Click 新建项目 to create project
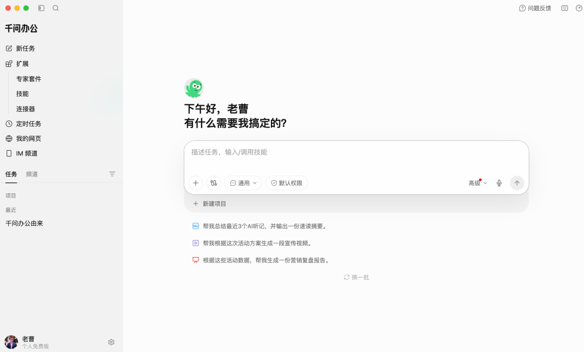Viewport: 584px width, 352px height. [210, 204]
